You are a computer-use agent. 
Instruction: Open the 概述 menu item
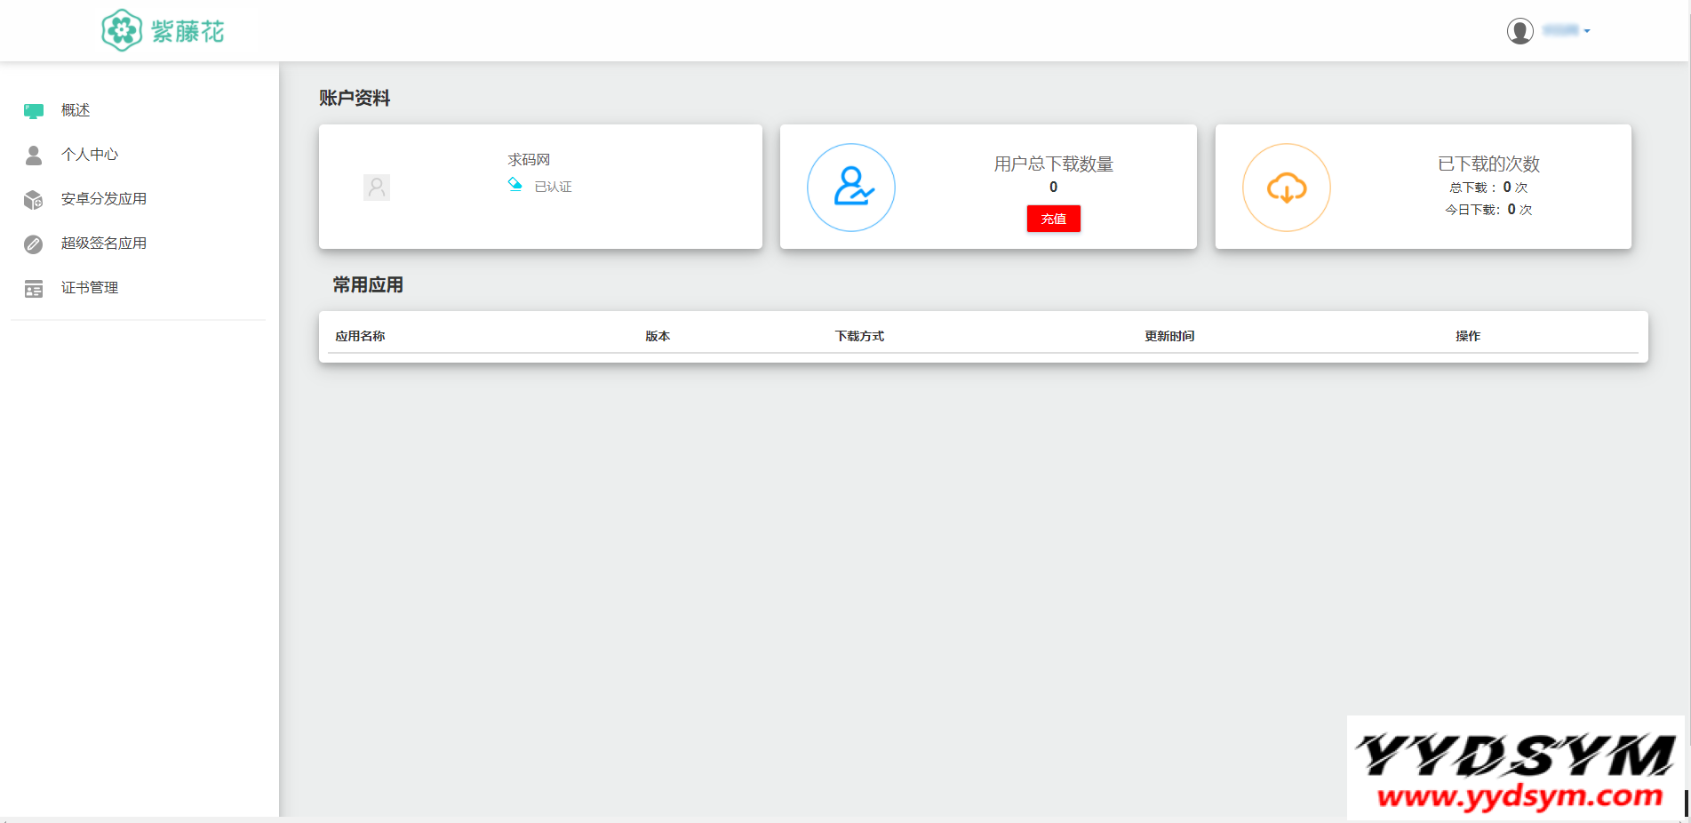pyautogui.click(x=76, y=110)
